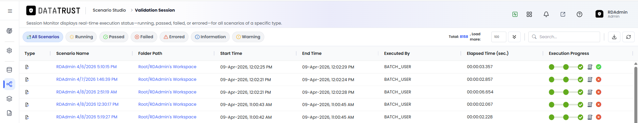Image resolution: width=638 pixels, height=123 pixels.
Task: Click progress checkmark step for 1:46:39 PM scenario
Action: pyautogui.click(x=580, y=79)
